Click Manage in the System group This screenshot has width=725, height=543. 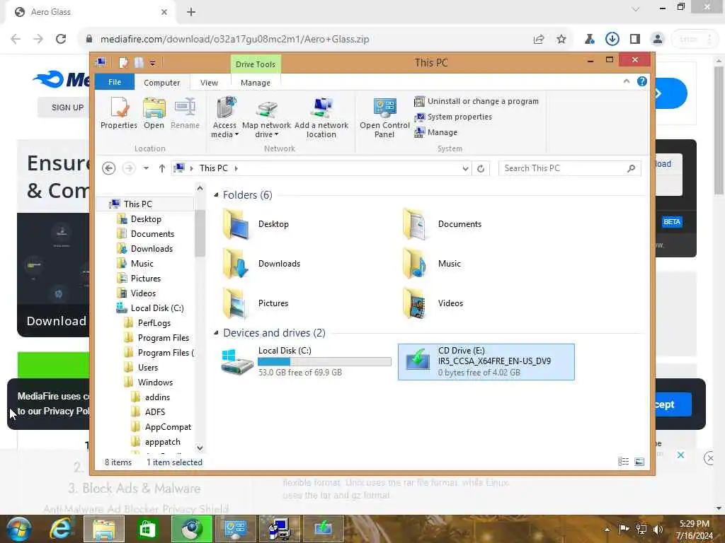point(436,132)
